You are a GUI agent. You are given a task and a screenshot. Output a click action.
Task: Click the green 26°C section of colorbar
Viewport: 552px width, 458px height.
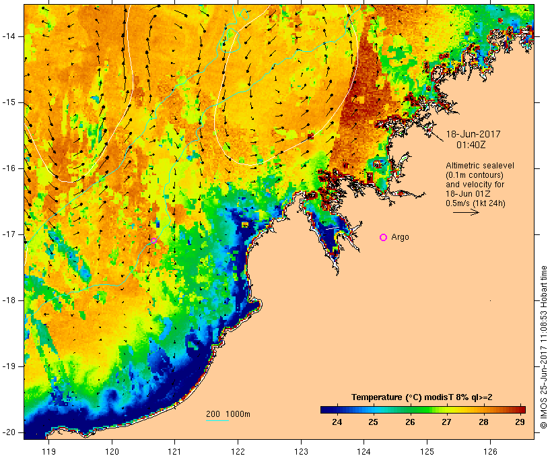[410, 410]
